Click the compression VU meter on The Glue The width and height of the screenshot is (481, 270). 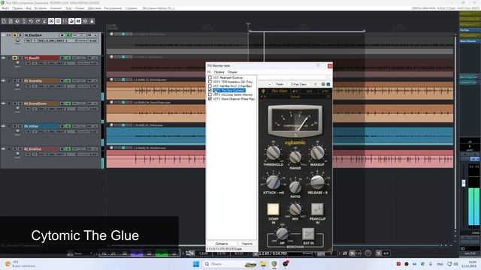coord(295,121)
